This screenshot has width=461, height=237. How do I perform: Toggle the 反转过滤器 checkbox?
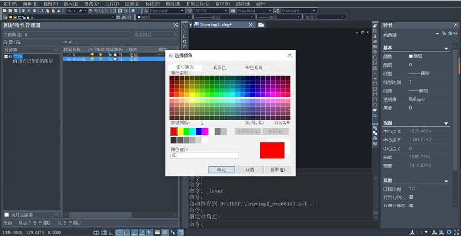pos(7,214)
